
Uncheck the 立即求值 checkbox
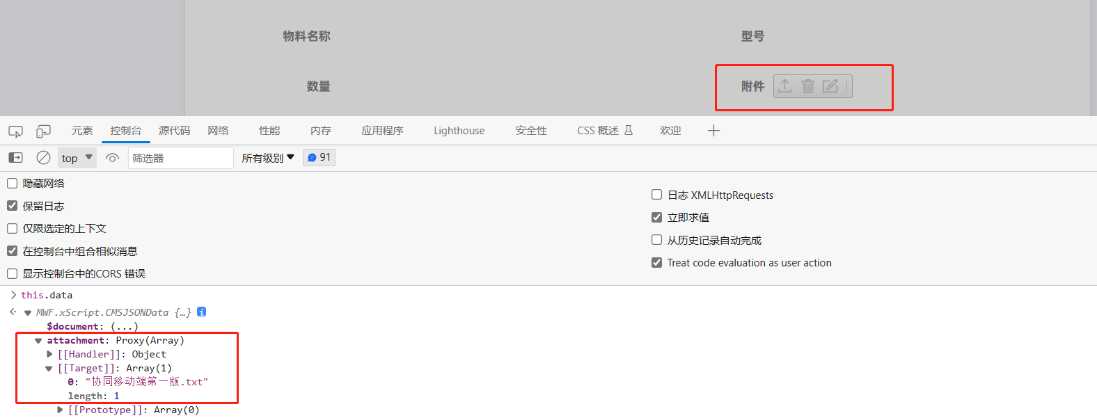656,217
